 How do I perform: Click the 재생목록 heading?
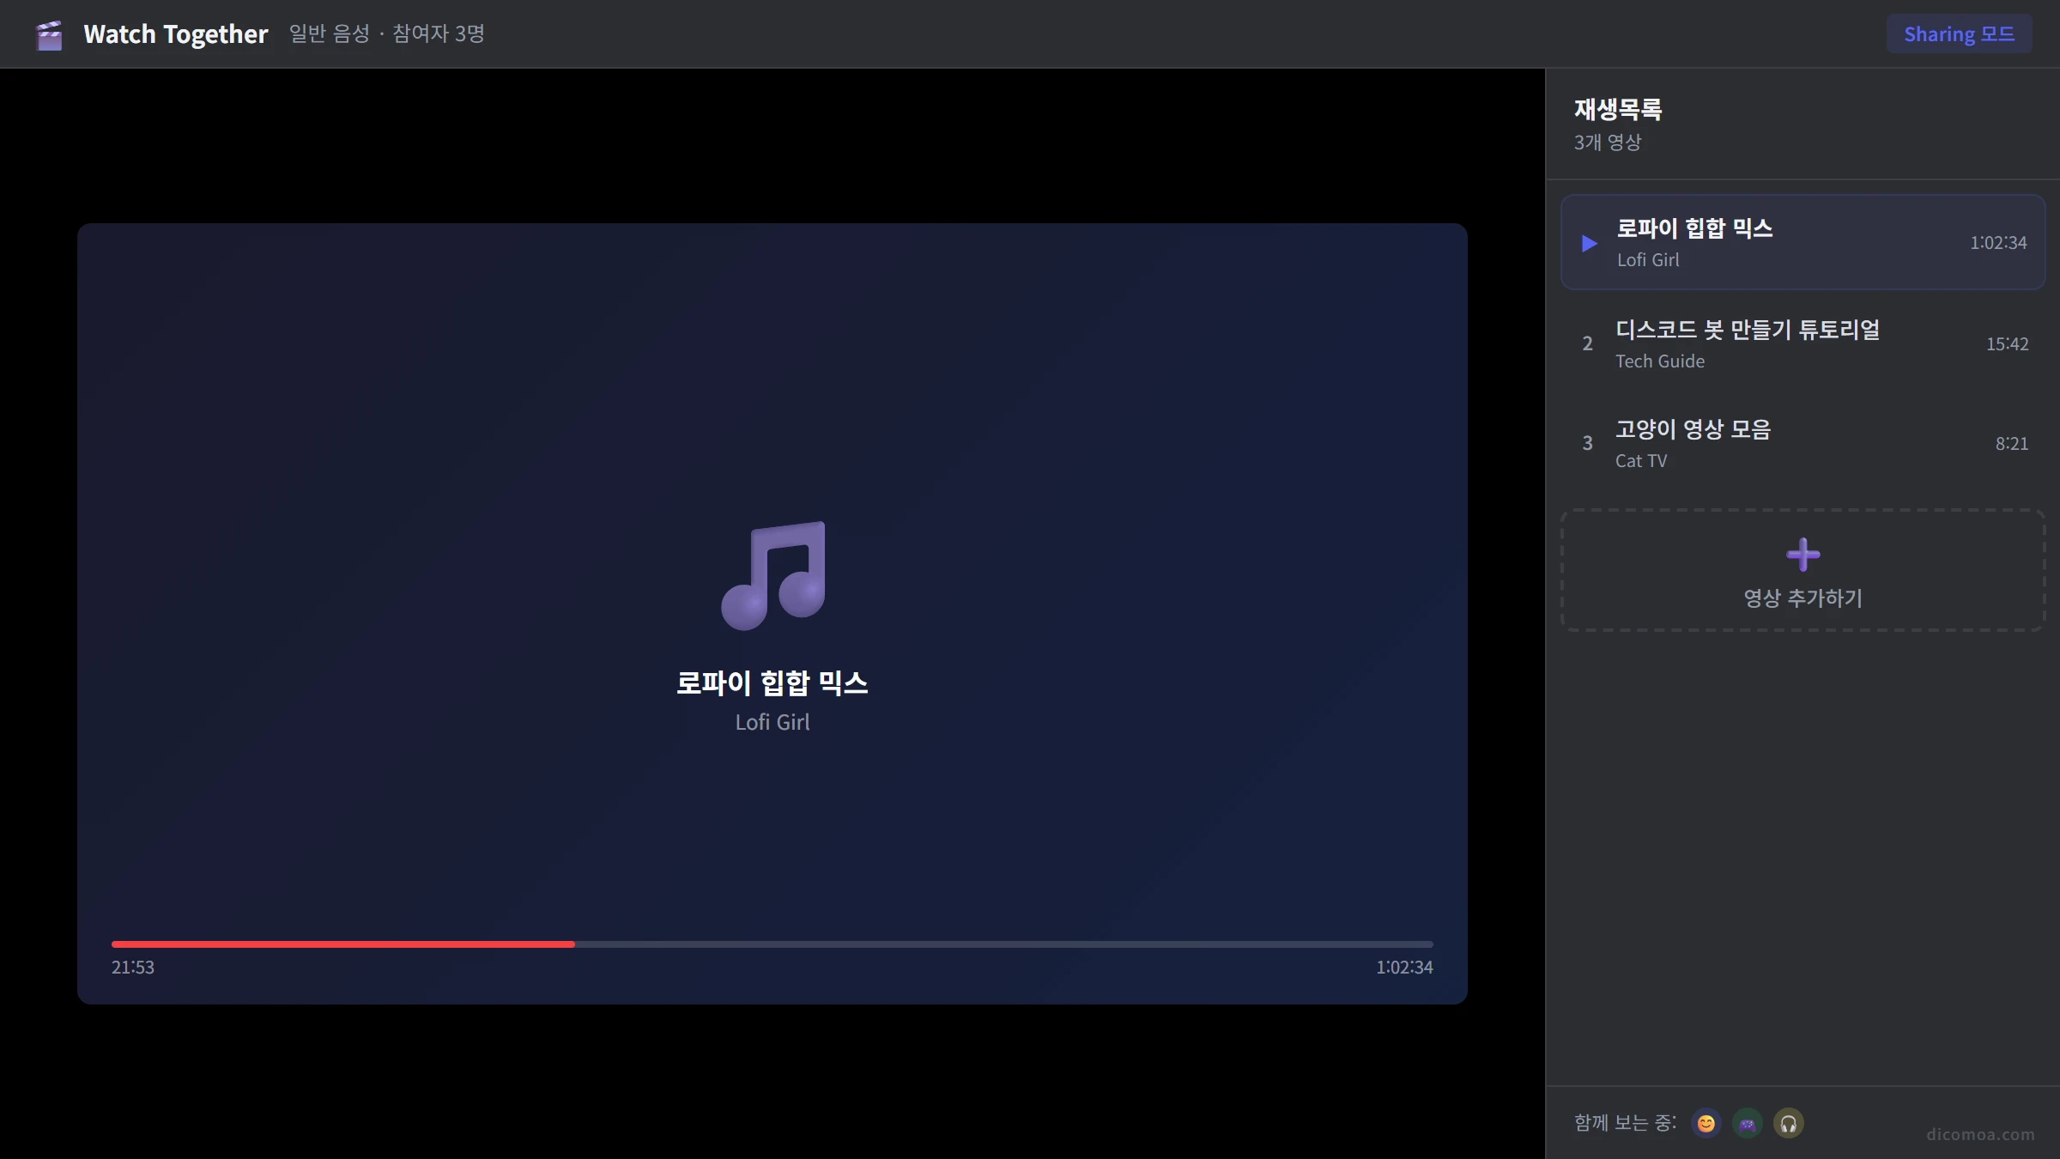pos(1618,109)
